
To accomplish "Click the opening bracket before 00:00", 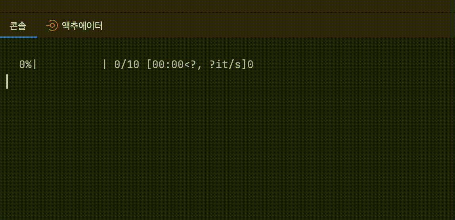I will point(149,64).
